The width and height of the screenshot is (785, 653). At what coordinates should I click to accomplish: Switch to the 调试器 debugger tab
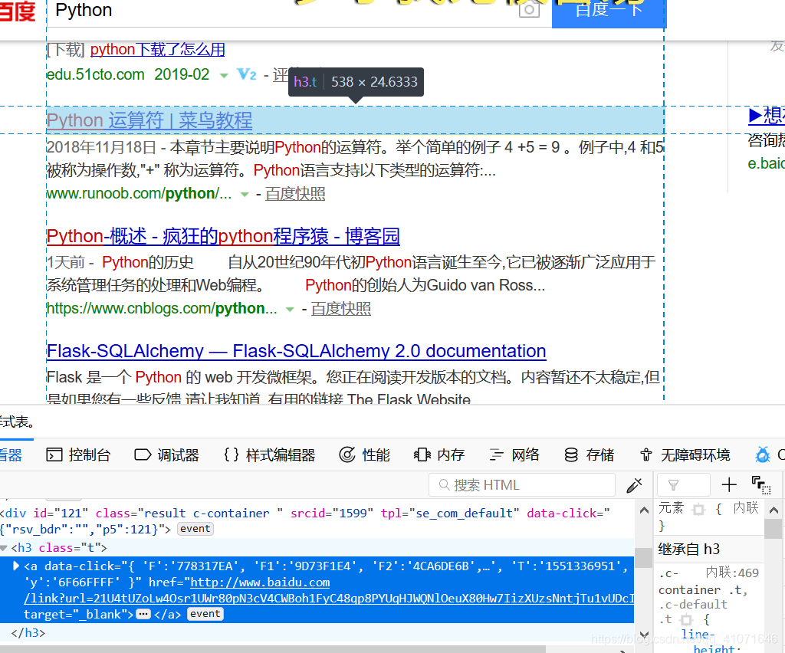166,454
